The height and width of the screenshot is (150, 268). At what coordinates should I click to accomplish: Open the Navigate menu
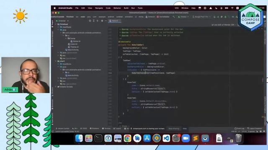[99, 8]
